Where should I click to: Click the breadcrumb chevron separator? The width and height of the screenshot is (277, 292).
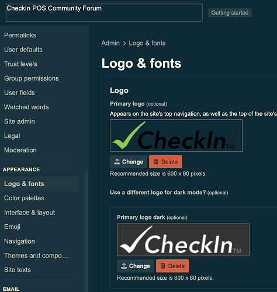tap(124, 43)
